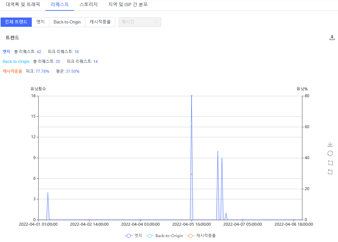Click the download trend report icon
This screenshot has width=338, height=242.
(332, 37)
